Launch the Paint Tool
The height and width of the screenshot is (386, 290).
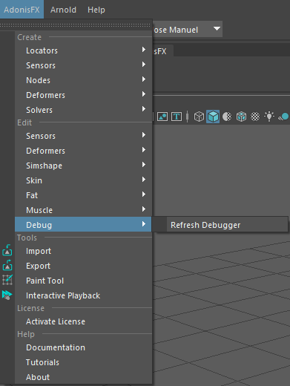83,281
